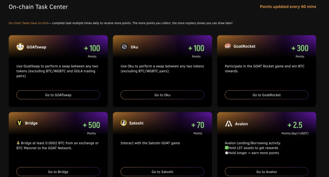Click the Oku circular logo icon

tap(124, 47)
